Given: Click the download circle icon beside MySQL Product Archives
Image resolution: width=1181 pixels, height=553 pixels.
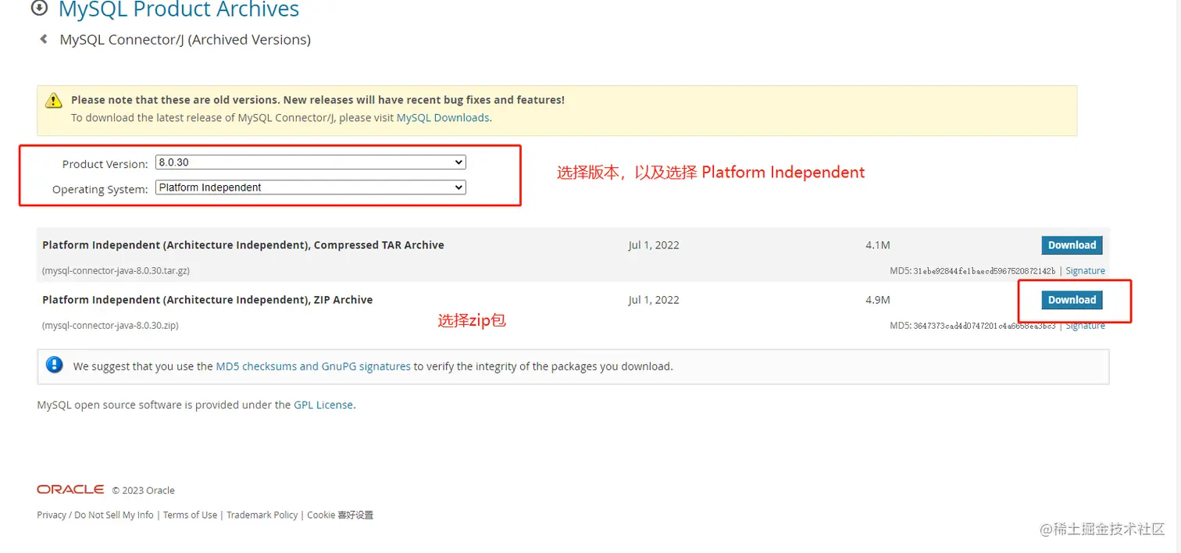Looking at the screenshot, I should point(39,9).
